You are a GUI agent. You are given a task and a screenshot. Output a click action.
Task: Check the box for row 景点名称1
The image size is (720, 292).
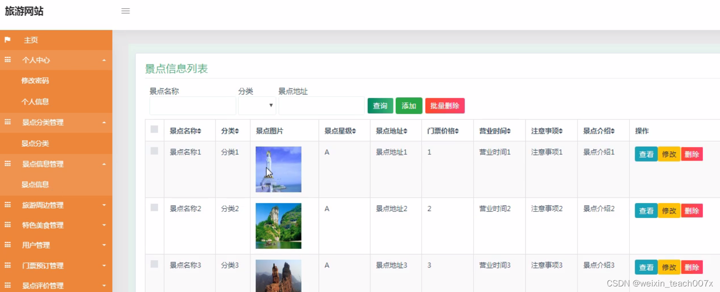154,151
